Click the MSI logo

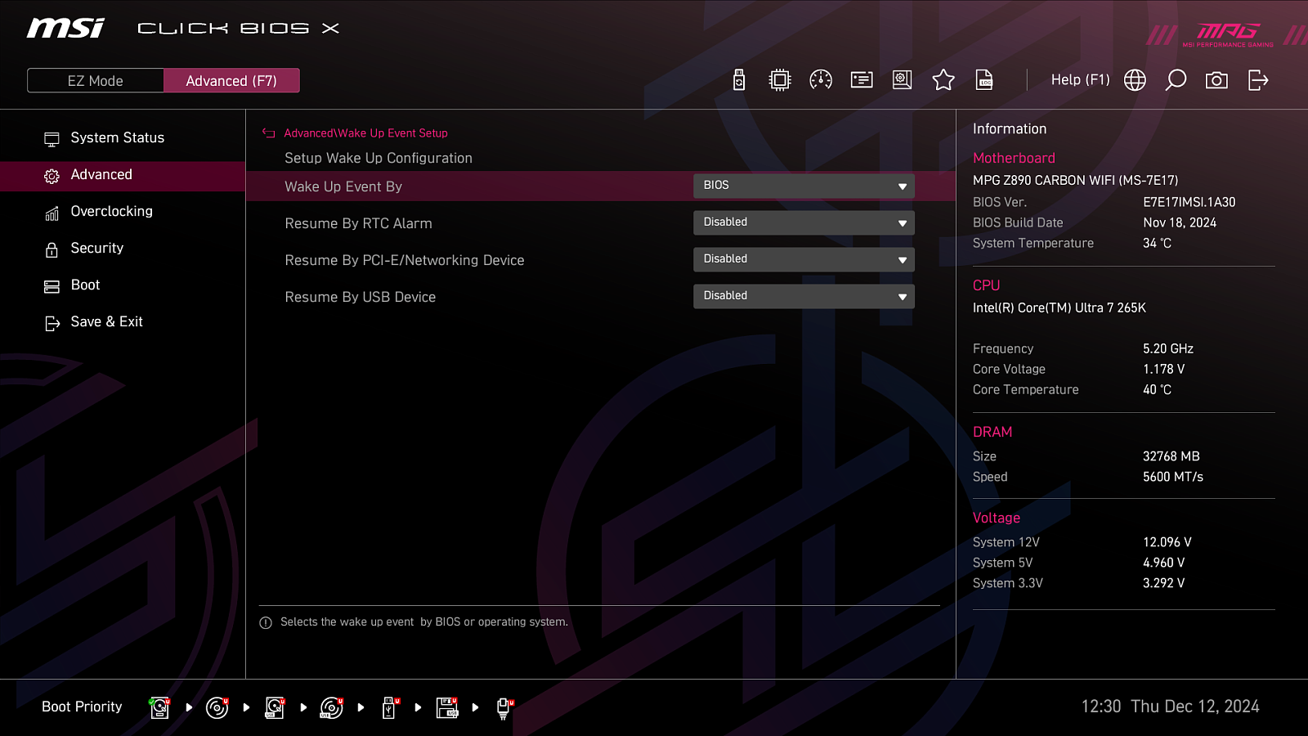(65, 28)
